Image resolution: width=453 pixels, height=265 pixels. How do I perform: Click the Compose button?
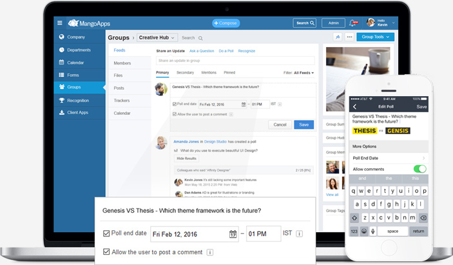point(226,23)
